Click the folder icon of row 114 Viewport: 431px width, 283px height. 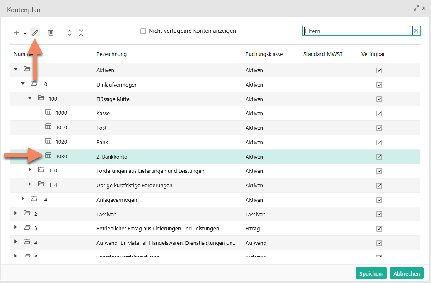click(x=41, y=184)
